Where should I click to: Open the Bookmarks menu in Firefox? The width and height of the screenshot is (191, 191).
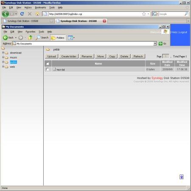(x=40, y=8)
